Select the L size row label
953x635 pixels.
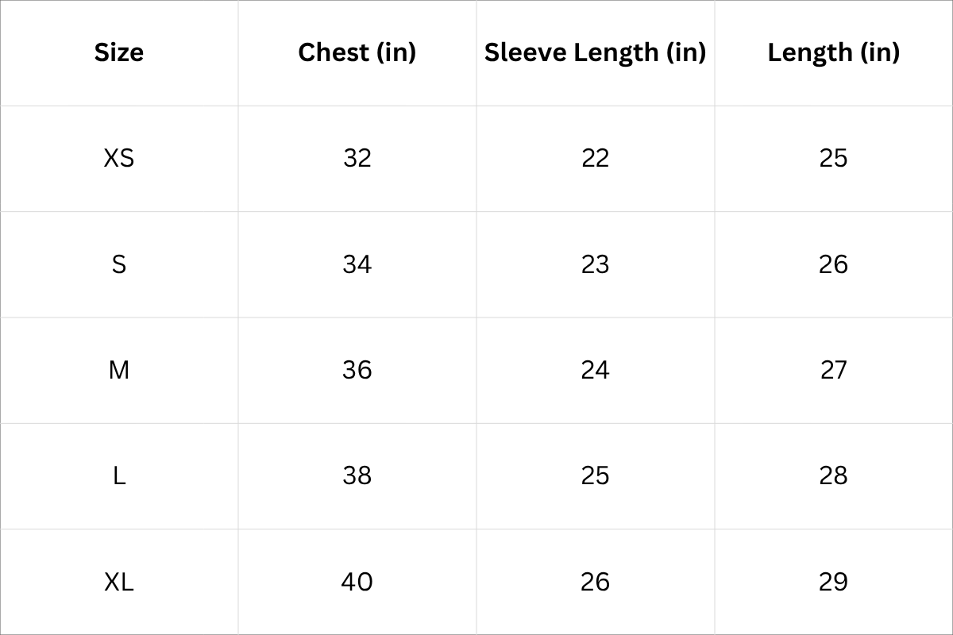click(x=119, y=475)
